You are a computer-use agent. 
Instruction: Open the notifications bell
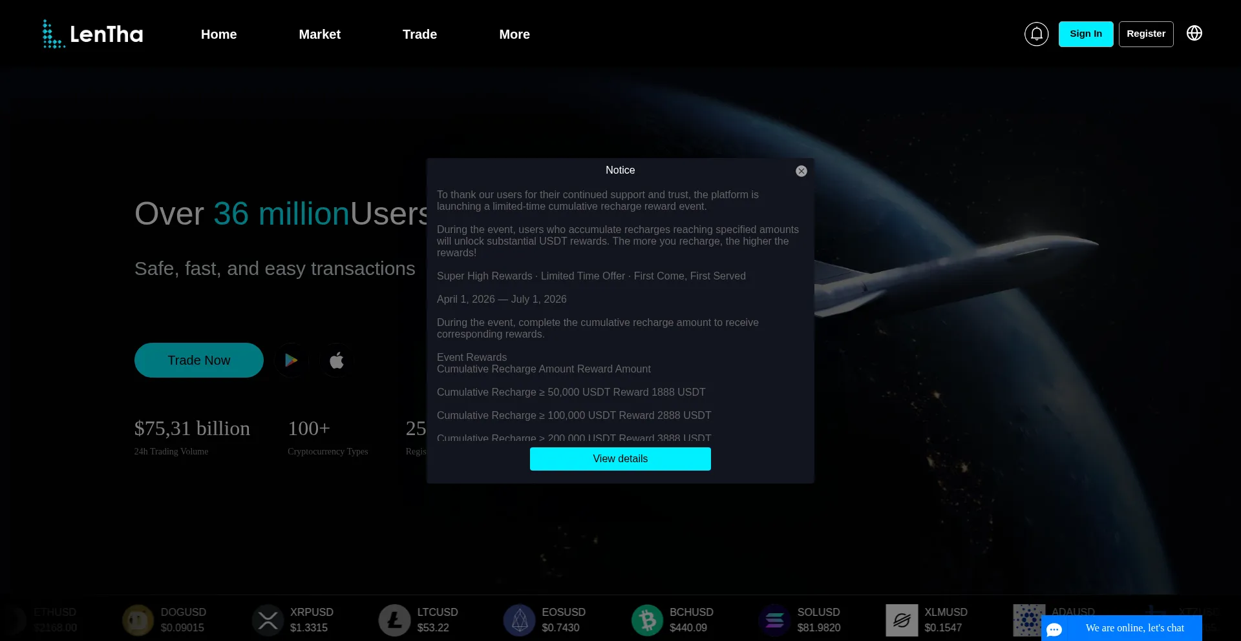point(1036,34)
